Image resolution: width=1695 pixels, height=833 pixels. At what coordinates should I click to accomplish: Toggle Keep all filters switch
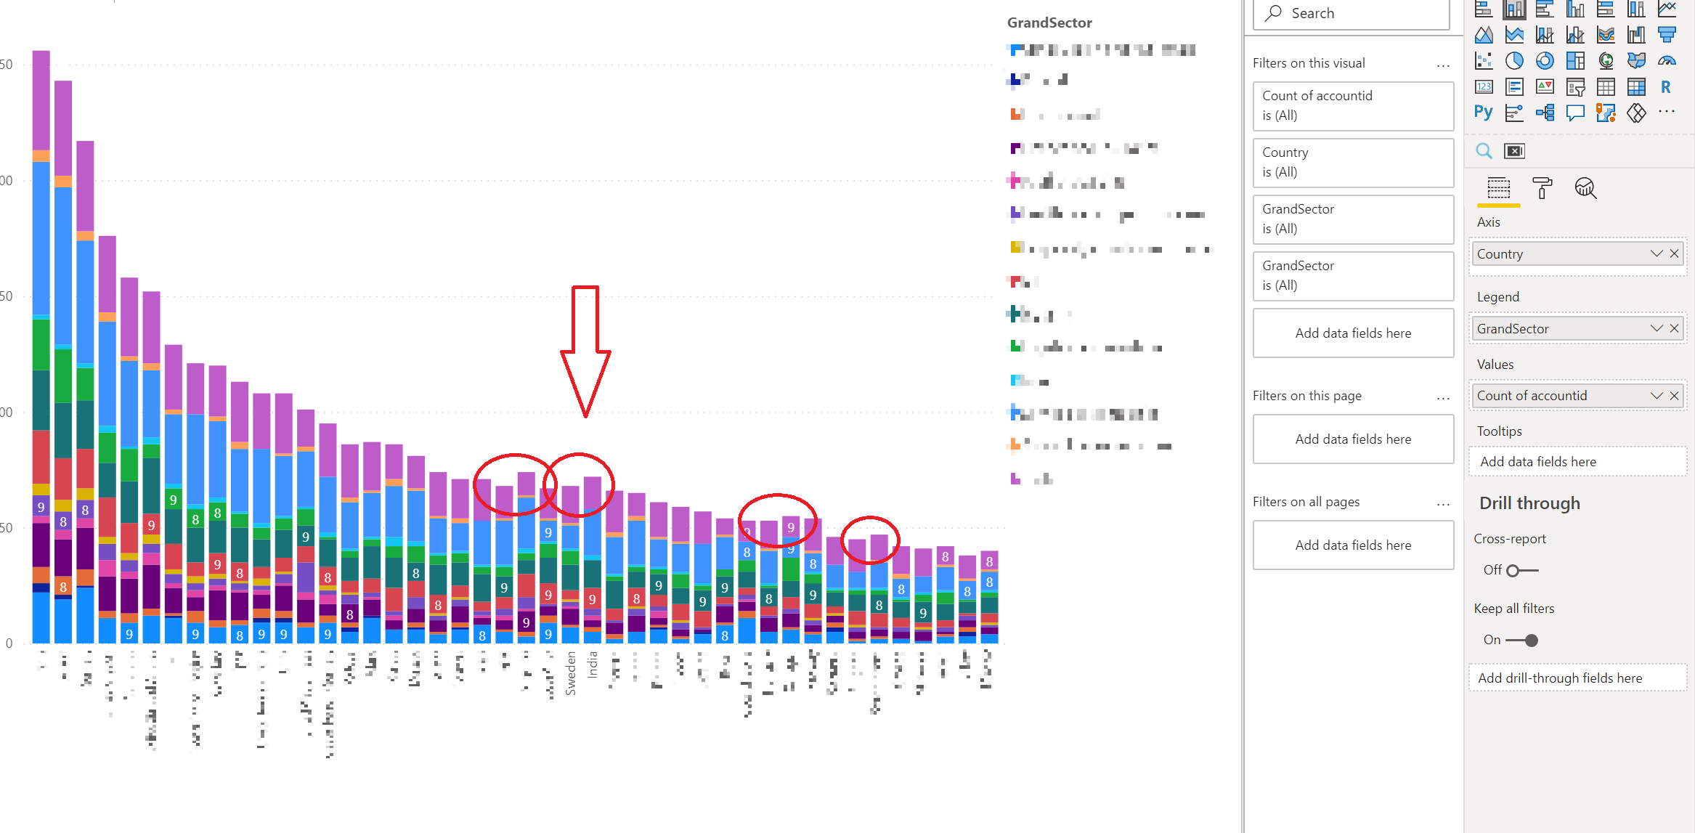tap(1521, 640)
